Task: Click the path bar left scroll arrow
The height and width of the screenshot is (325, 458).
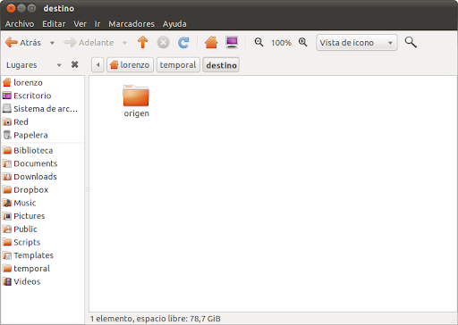Action: [x=98, y=65]
